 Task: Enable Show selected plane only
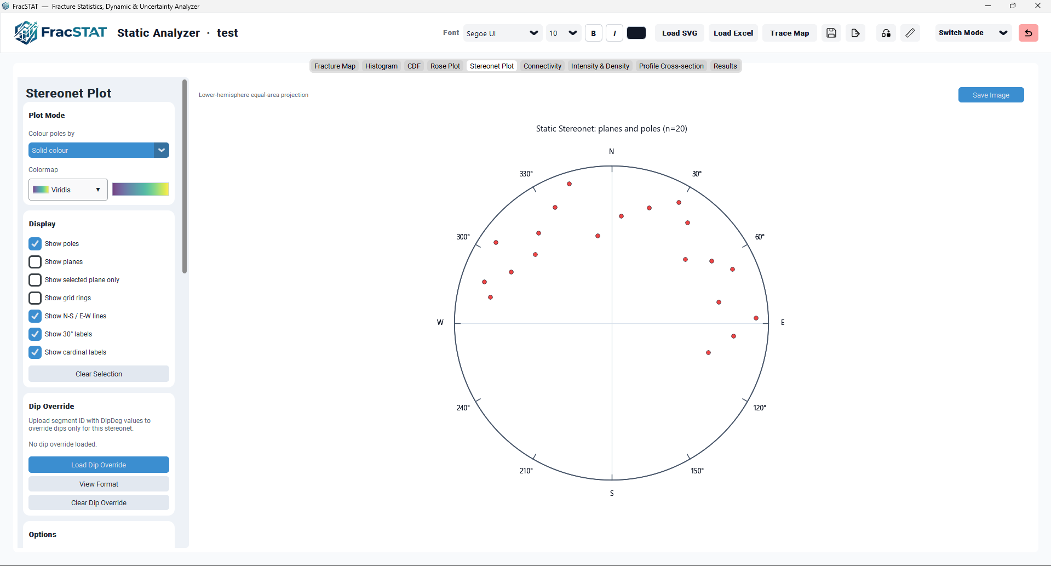coord(35,280)
